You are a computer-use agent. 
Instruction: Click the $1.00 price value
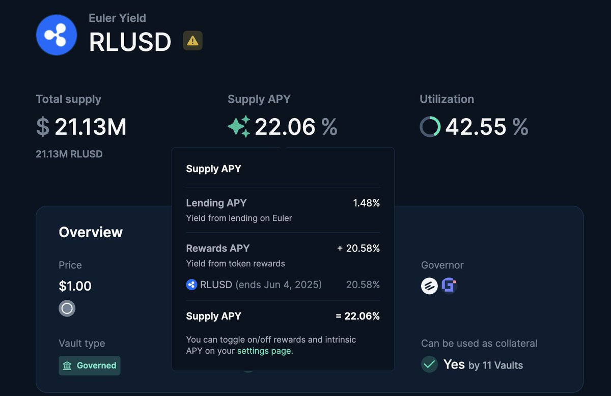click(x=75, y=286)
